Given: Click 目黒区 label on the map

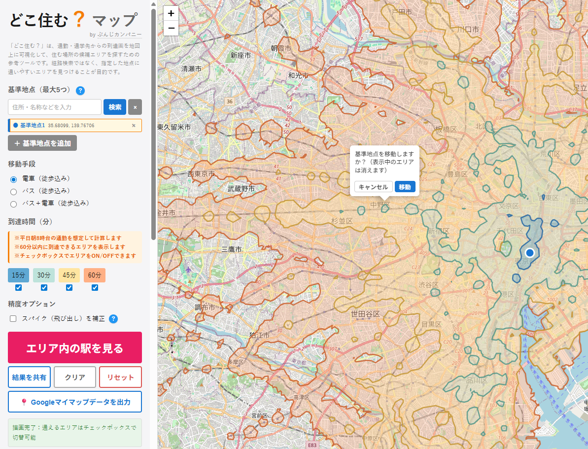Looking at the screenshot, I should 431,324.
